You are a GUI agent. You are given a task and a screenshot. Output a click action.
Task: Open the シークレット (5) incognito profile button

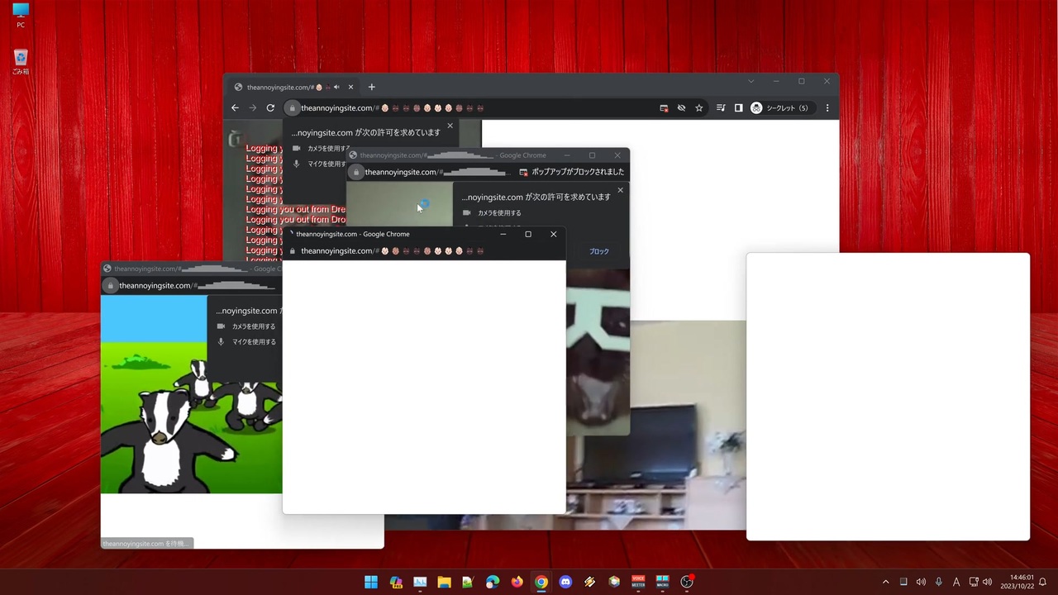[781, 108]
